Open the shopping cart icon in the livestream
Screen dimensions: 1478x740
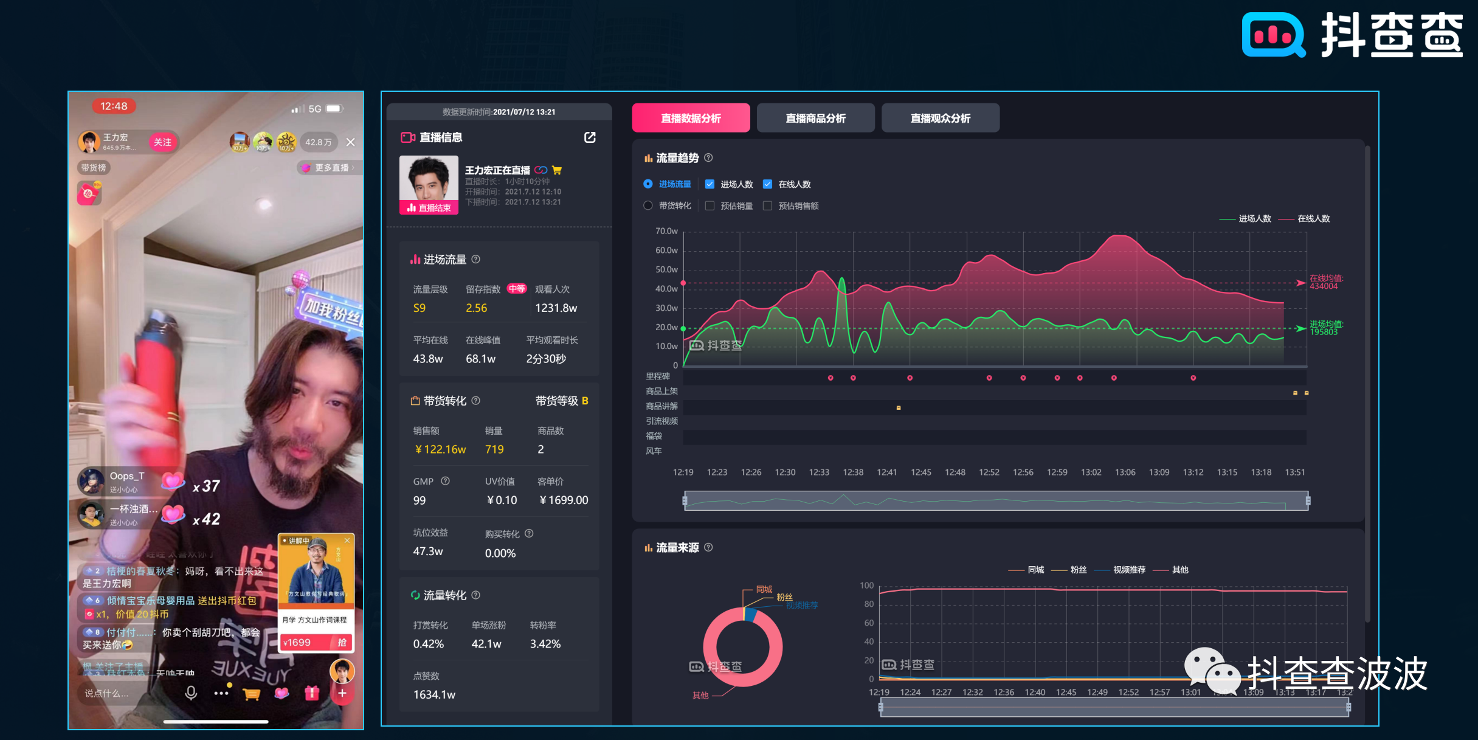(252, 693)
